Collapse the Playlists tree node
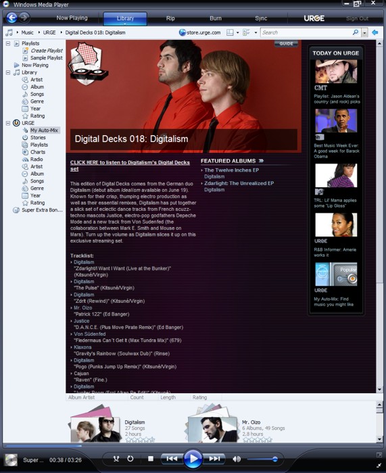The height and width of the screenshot is (473, 386). pyautogui.click(x=8, y=43)
